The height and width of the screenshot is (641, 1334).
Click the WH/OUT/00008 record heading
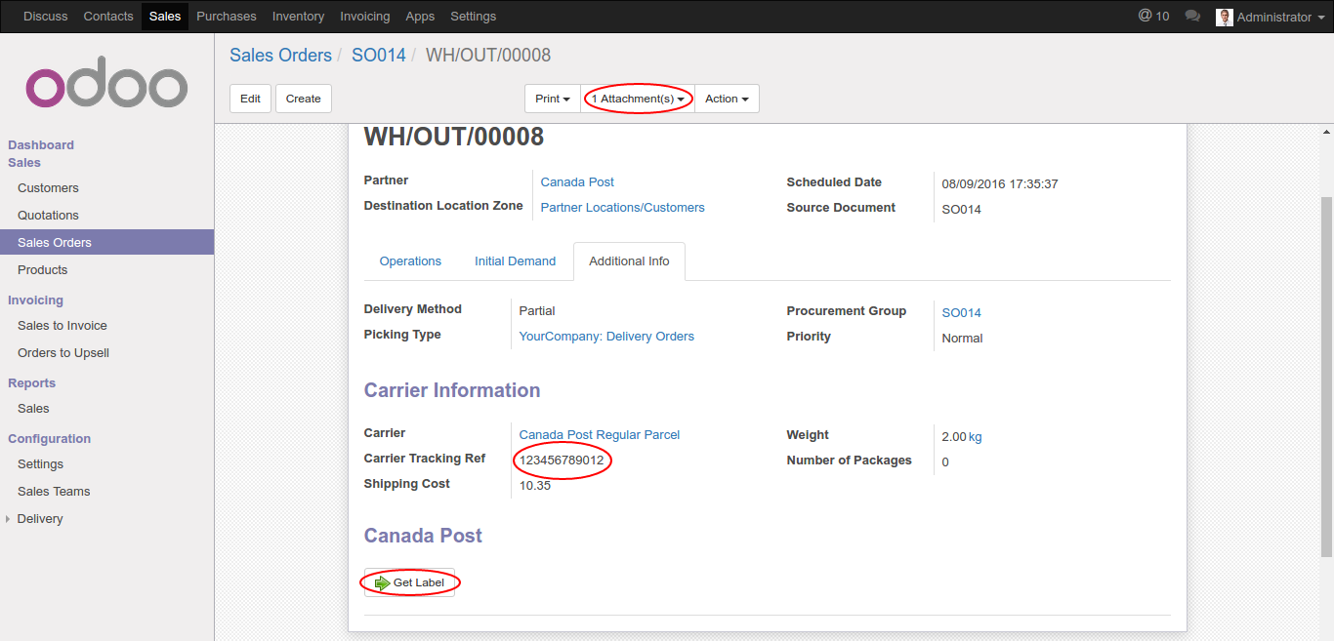[x=454, y=137]
